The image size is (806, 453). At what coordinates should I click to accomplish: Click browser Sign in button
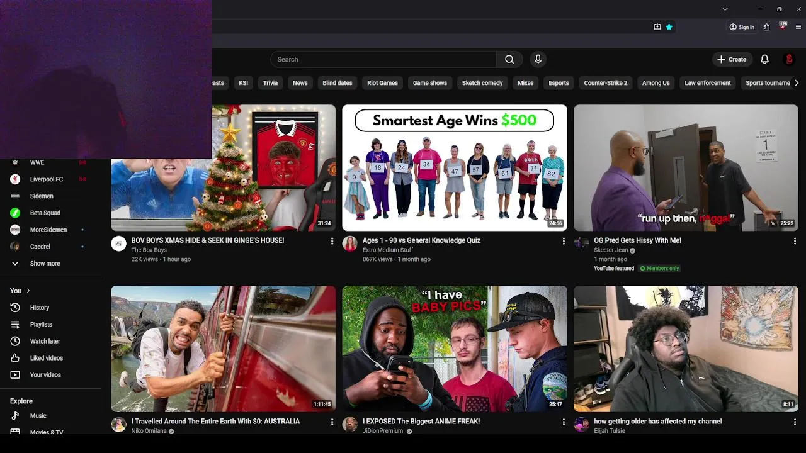pyautogui.click(x=742, y=27)
